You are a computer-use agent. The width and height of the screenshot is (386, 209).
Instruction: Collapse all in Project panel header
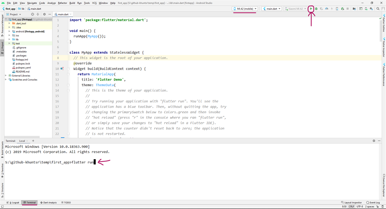[38, 14]
